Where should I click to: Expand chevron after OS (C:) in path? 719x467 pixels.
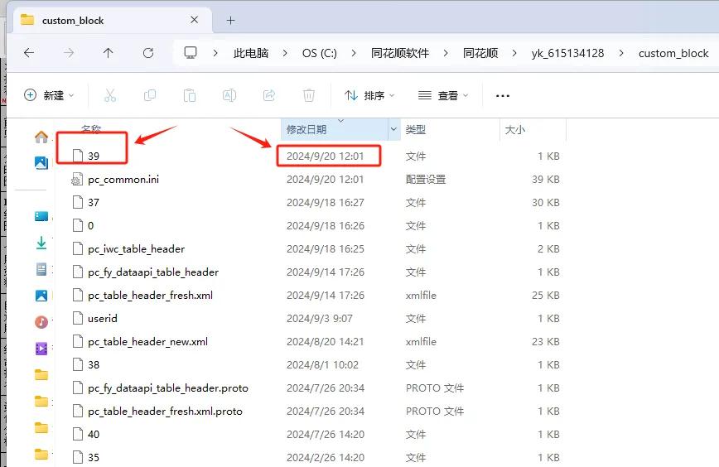pos(354,53)
